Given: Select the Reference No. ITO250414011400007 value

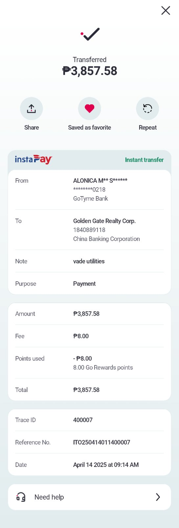Looking at the screenshot, I should [101, 442].
